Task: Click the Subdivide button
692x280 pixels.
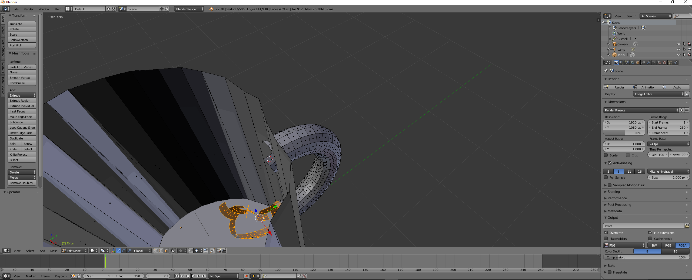Action: [22, 122]
